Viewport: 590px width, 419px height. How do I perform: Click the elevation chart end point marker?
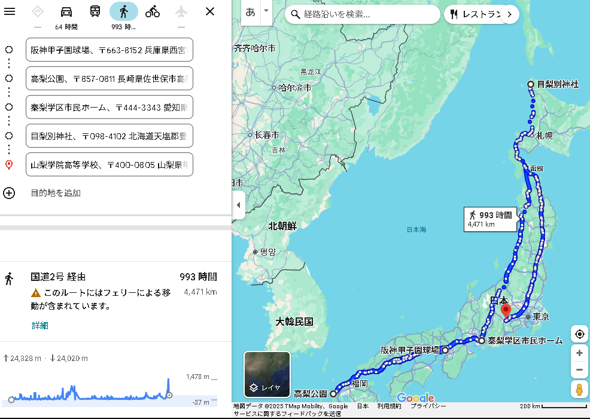(x=170, y=395)
